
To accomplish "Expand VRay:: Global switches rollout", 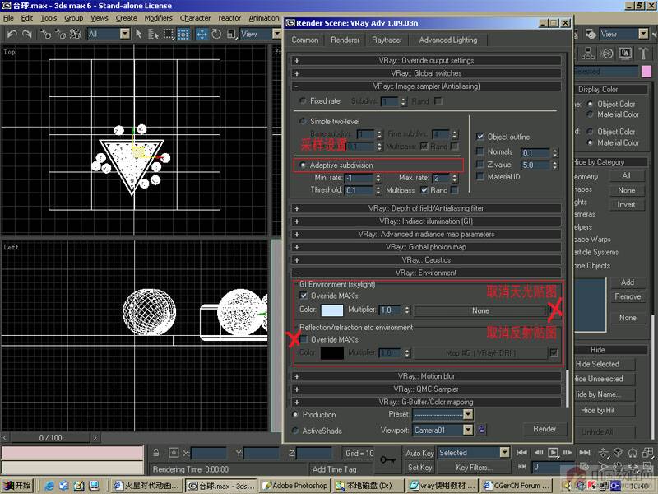I will [426, 73].
